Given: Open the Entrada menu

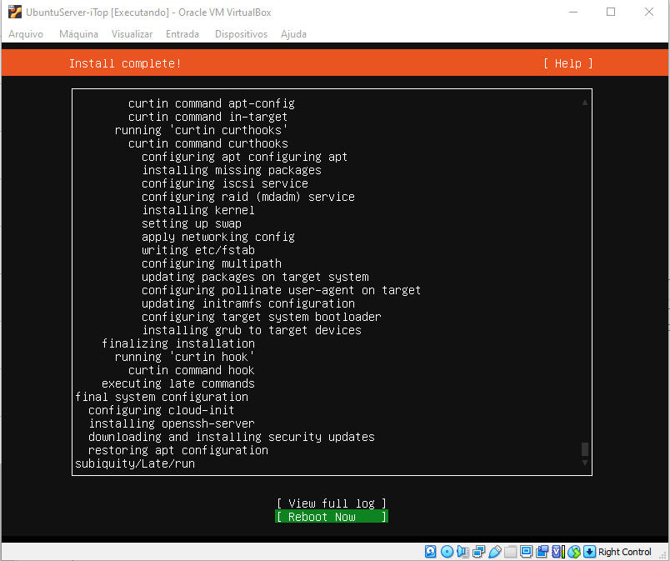Looking at the screenshot, I should pyautogui.click(x=182, y=34).
